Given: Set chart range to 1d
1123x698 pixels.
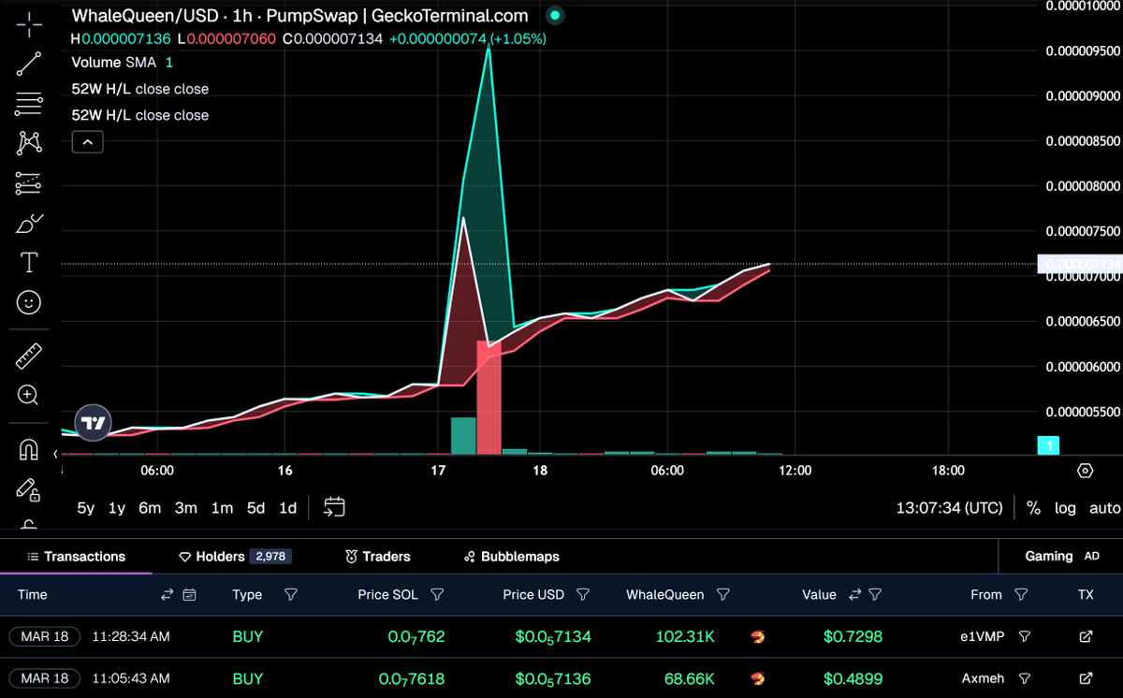Looking at the screenshot, I should 288,508.
